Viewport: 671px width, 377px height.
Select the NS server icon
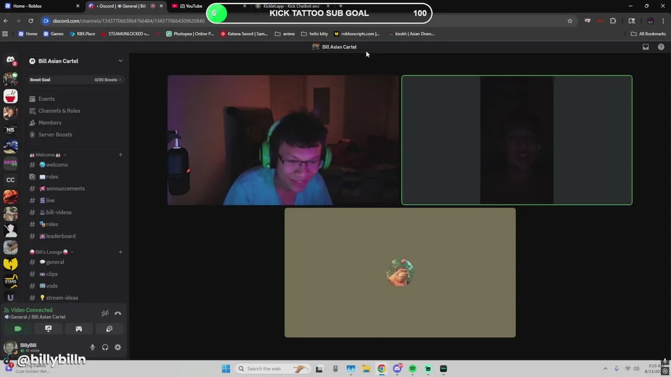10,130
